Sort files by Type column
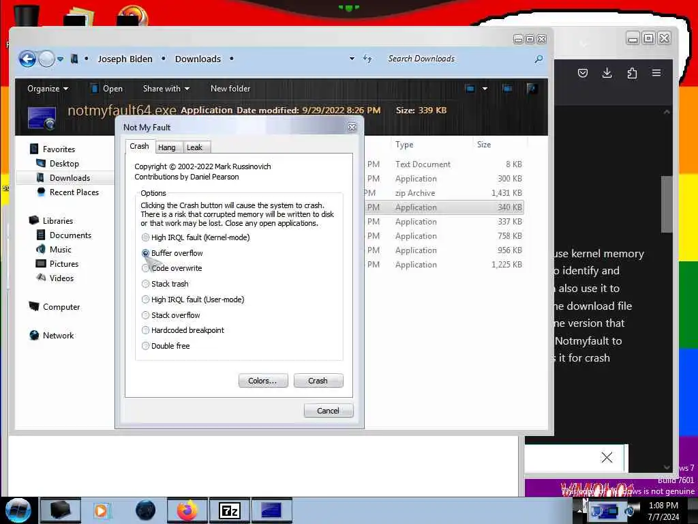The height and width of the screenshot is (524, 698). (x=404, y=145)
